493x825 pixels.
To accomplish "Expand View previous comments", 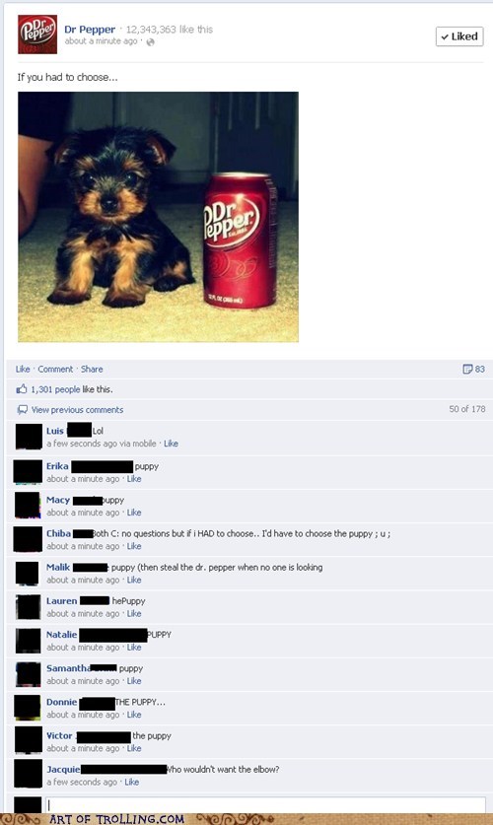I will tap(77, 410).
